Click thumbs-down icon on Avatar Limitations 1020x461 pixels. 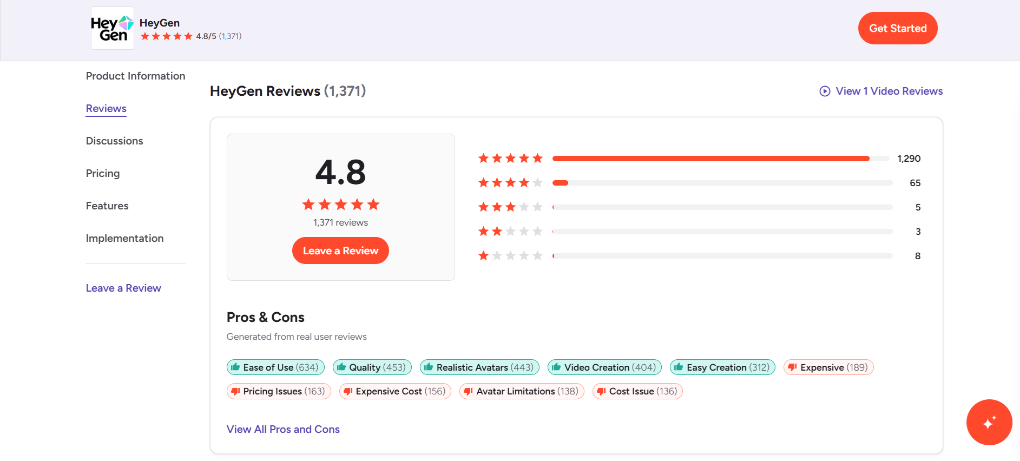[x=468, y=391]
